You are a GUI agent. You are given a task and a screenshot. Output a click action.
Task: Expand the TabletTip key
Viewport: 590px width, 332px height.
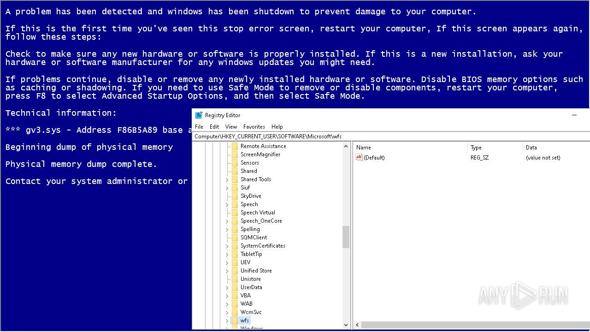pos(227,254)
